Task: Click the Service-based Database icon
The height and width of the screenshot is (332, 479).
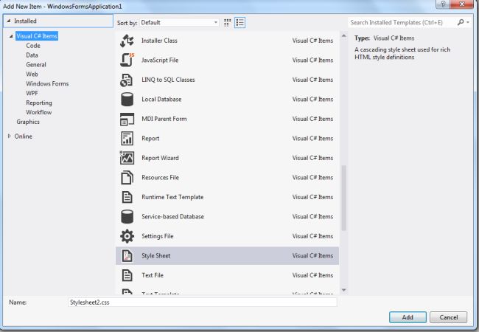Action: (x=127, y=217)
